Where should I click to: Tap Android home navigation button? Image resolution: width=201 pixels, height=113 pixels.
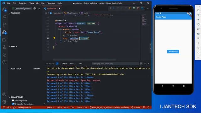point(173,86)
